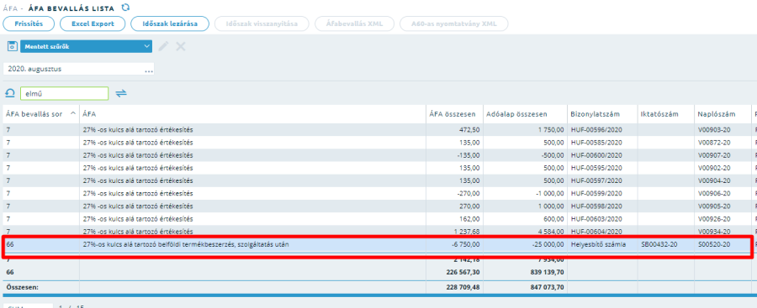Click the Áfabevallás XML button

tap(354, 23)
